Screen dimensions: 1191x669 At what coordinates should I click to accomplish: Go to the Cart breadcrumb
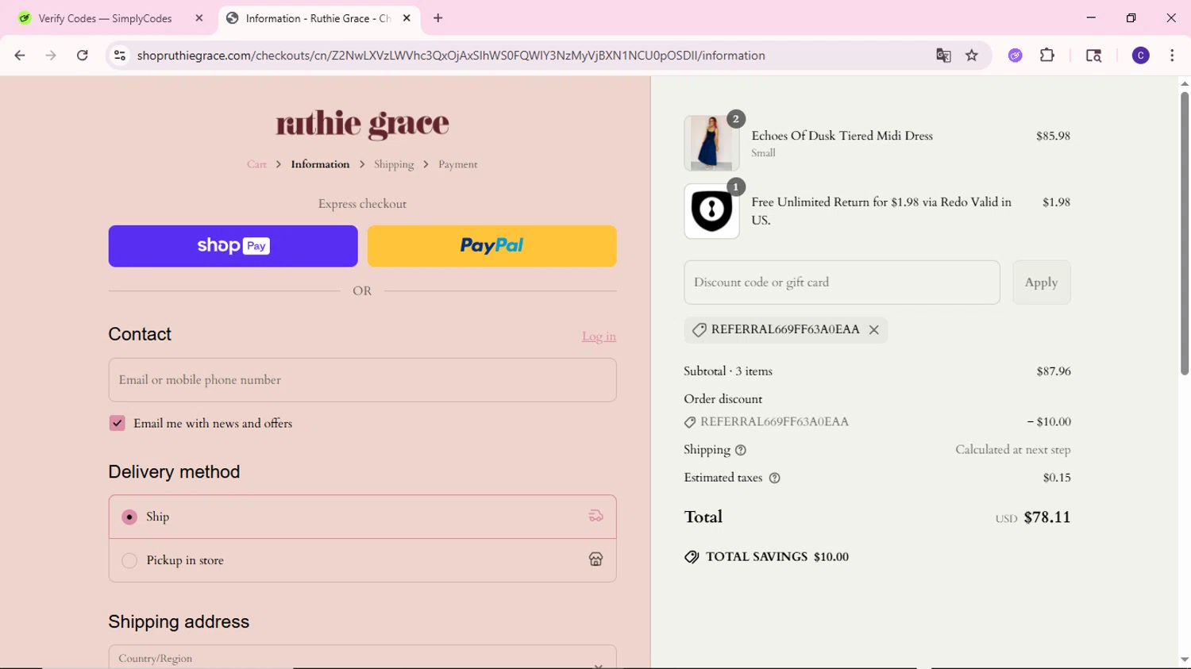click(x=256, y=164)
